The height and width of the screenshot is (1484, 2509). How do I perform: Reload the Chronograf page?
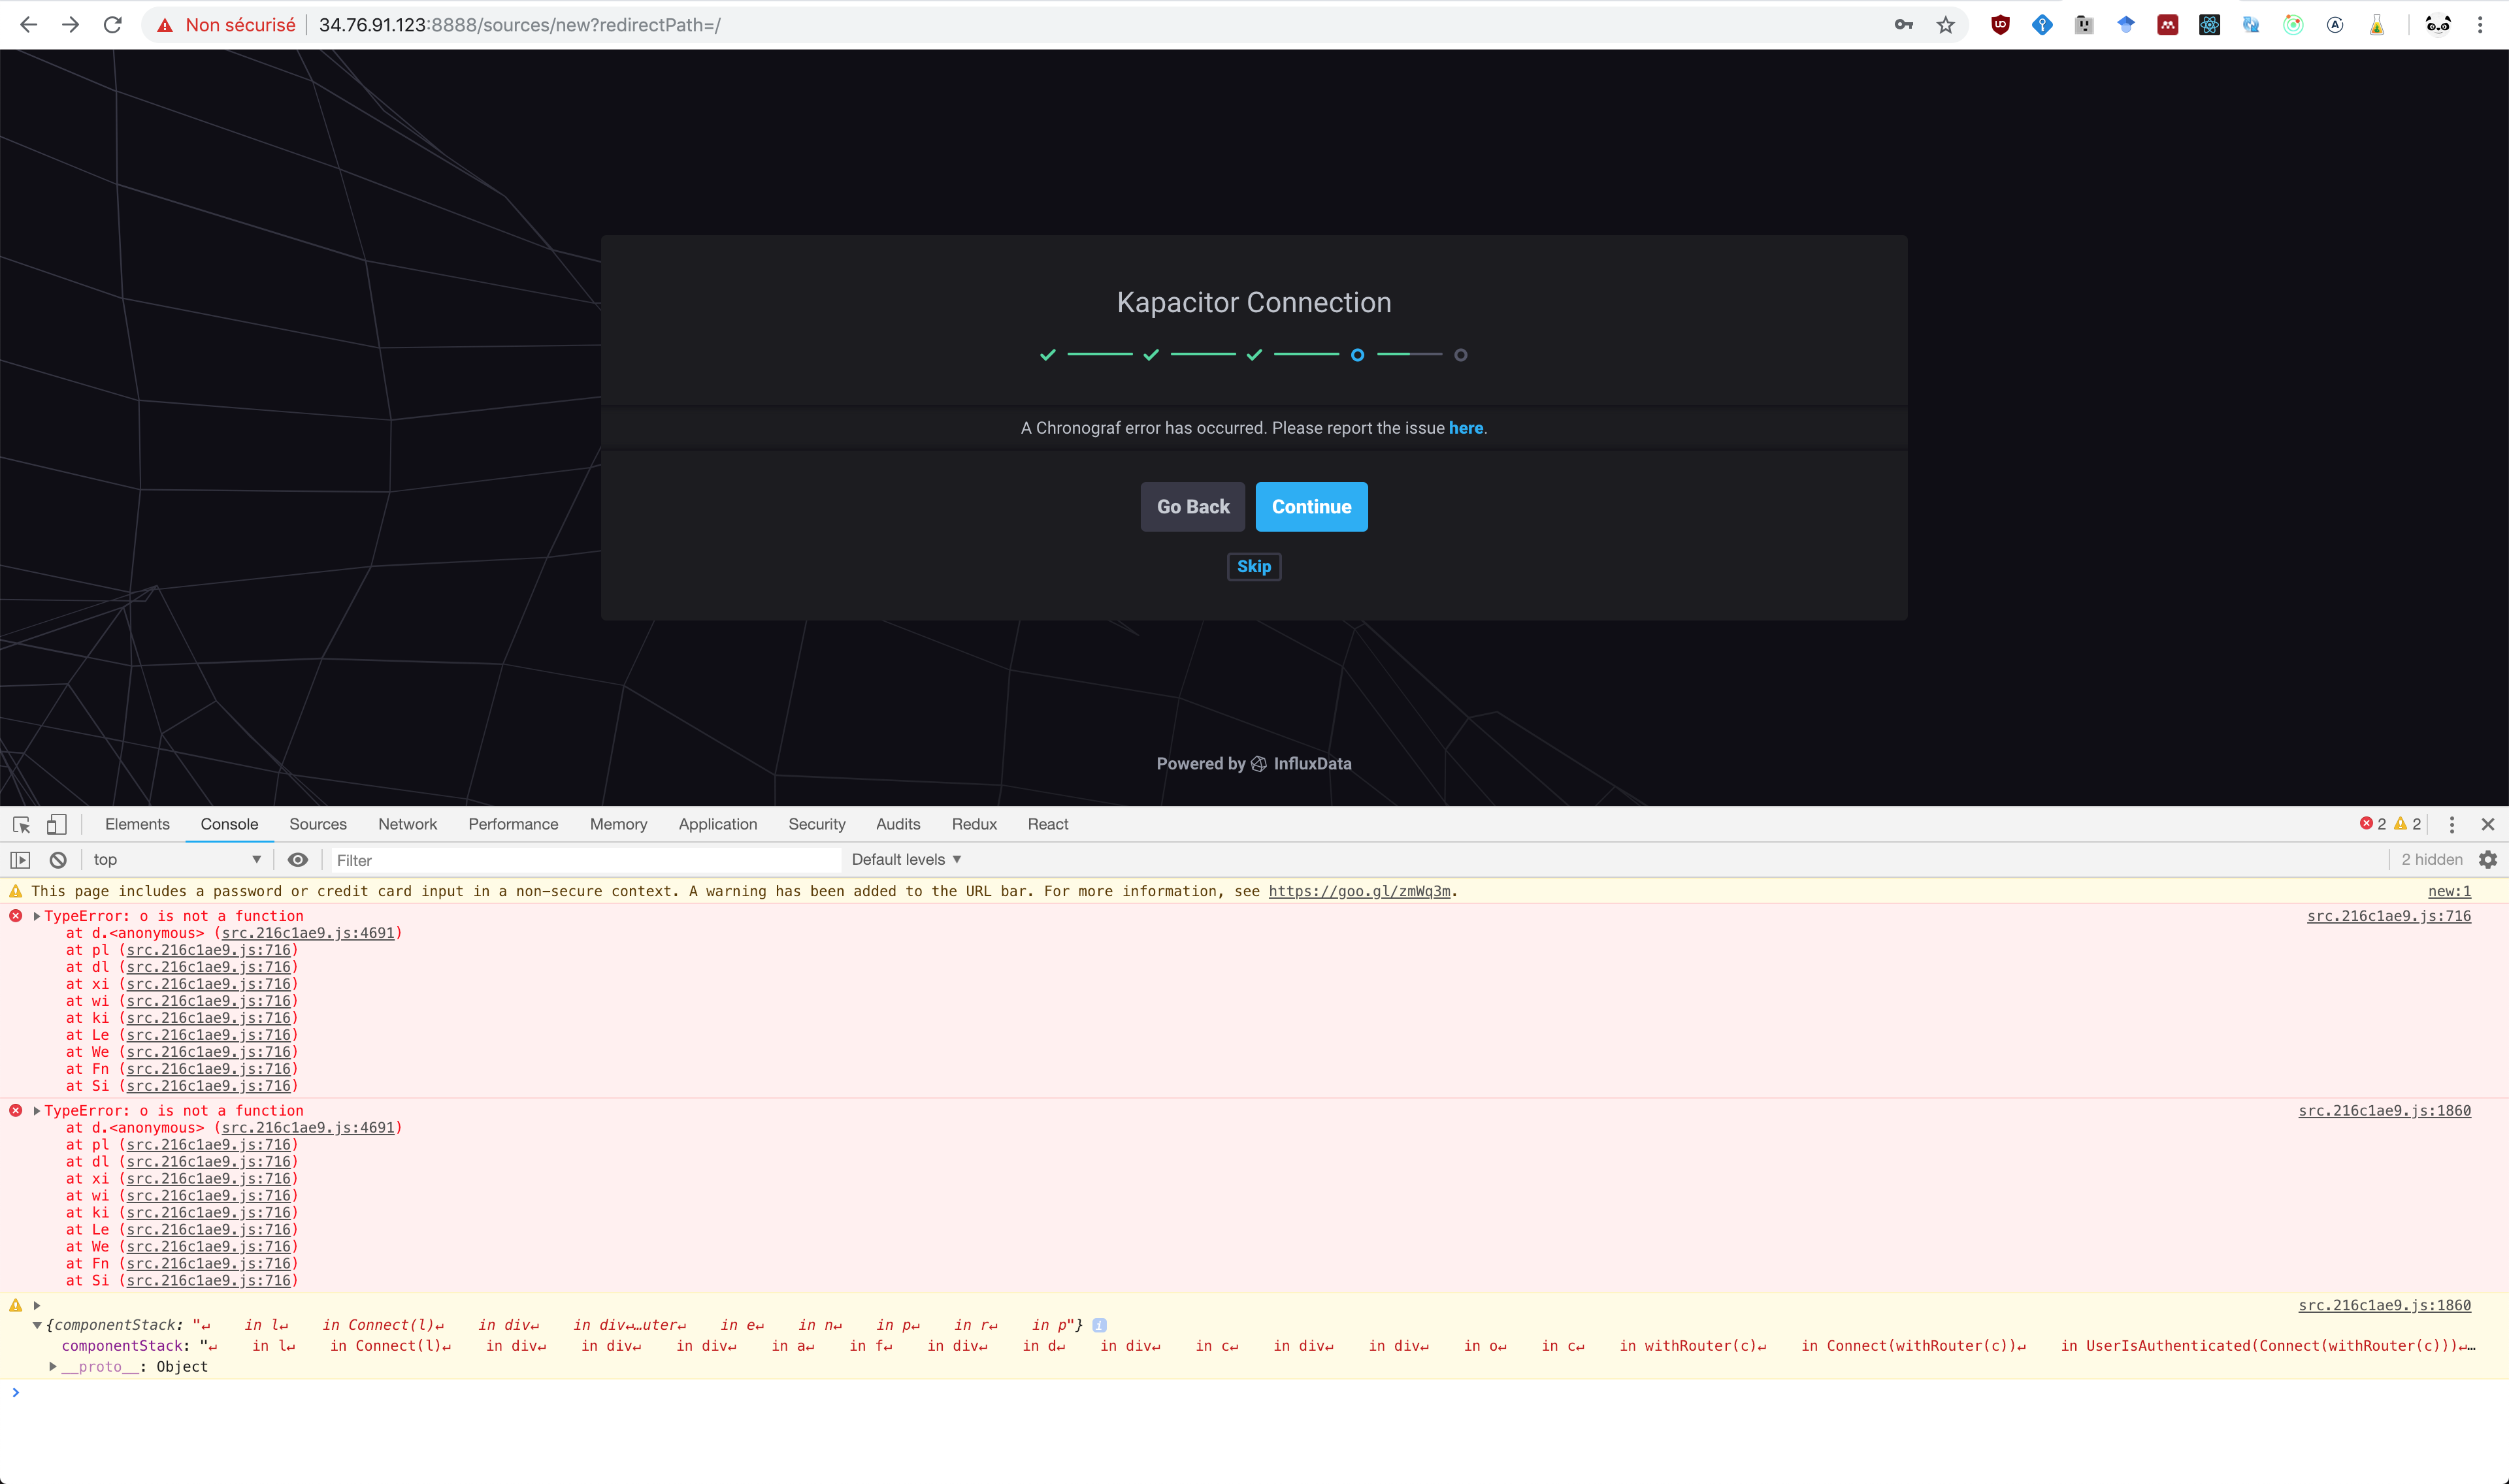click(x=112, y=24)
